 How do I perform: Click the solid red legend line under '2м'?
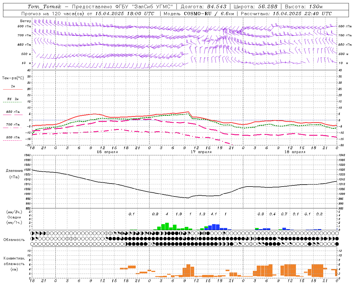coord(13,89)
